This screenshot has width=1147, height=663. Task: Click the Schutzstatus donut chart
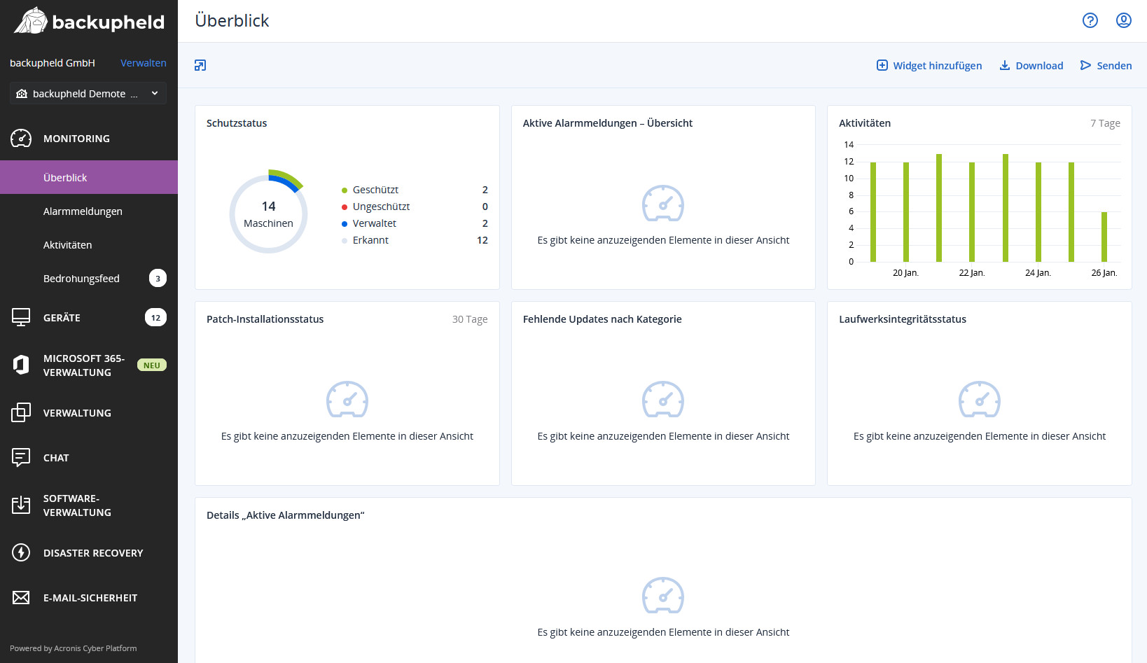[x=268, y=213]
